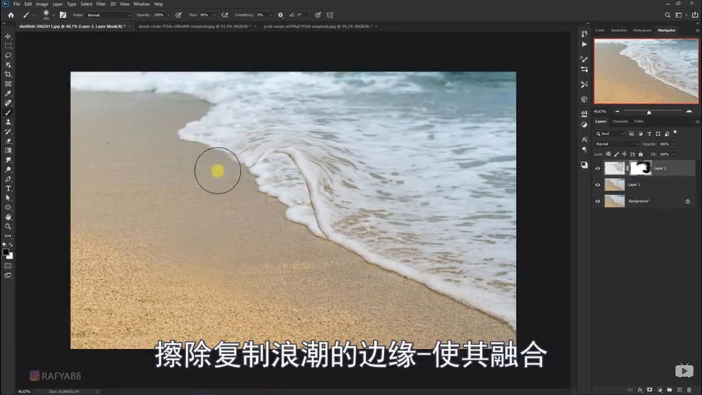This screenshot has height=395, width=702.
Task: Open the blend Mode dropdown in the Layers panel
Action: pyautogui.click(x=617, y=144)
